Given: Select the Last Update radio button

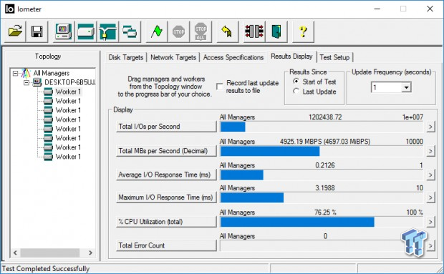Looking at the screenshot, I should [296, 92].
